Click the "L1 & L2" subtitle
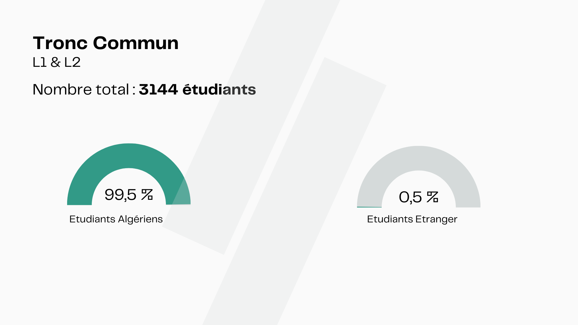Image resolution: width=578 pixels, height=325 pixels. click(57, 62)
